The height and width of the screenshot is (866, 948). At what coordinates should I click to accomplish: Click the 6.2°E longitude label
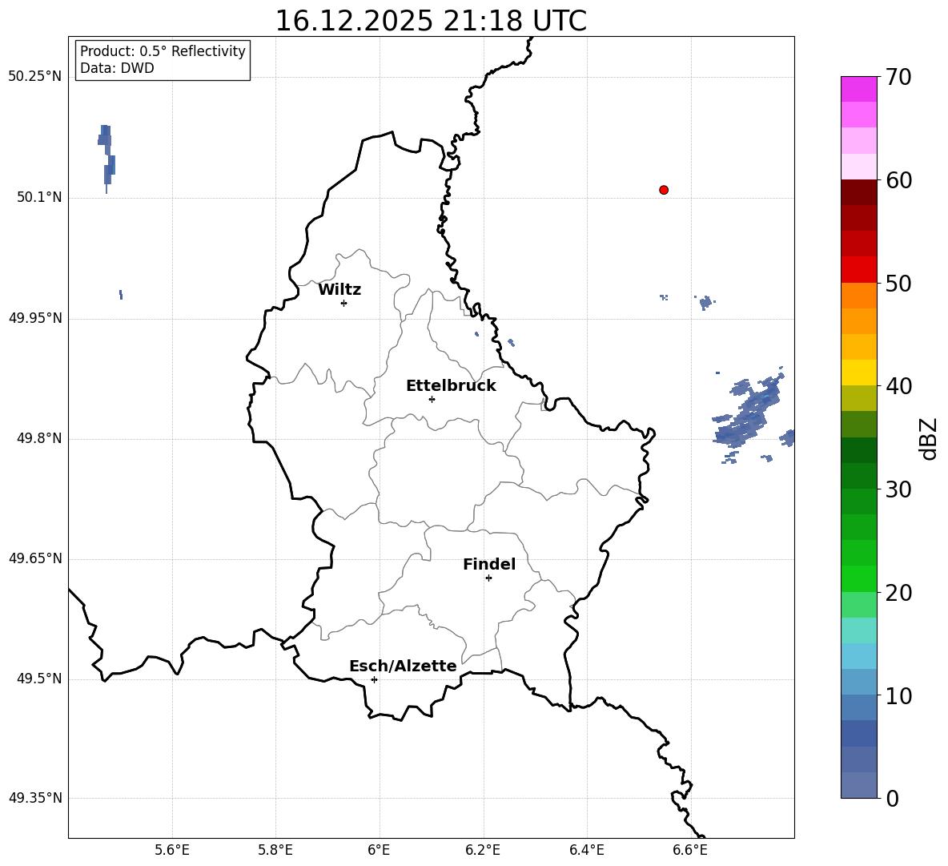[483, 850]
